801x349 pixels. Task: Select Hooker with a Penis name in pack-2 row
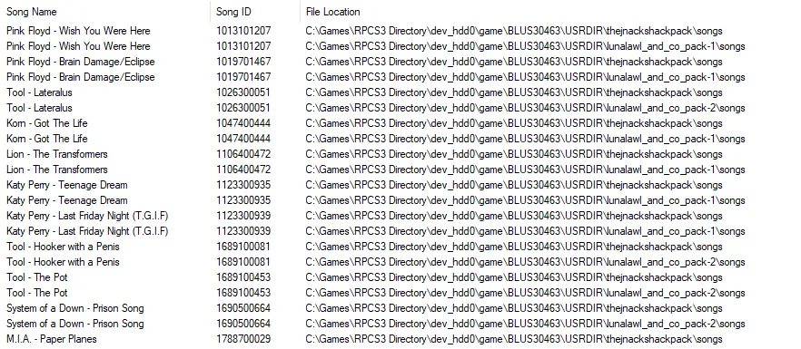click(63, 262)
